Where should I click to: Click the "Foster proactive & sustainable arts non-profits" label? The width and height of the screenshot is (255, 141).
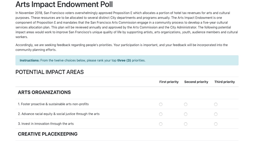(x=53, y=104)
